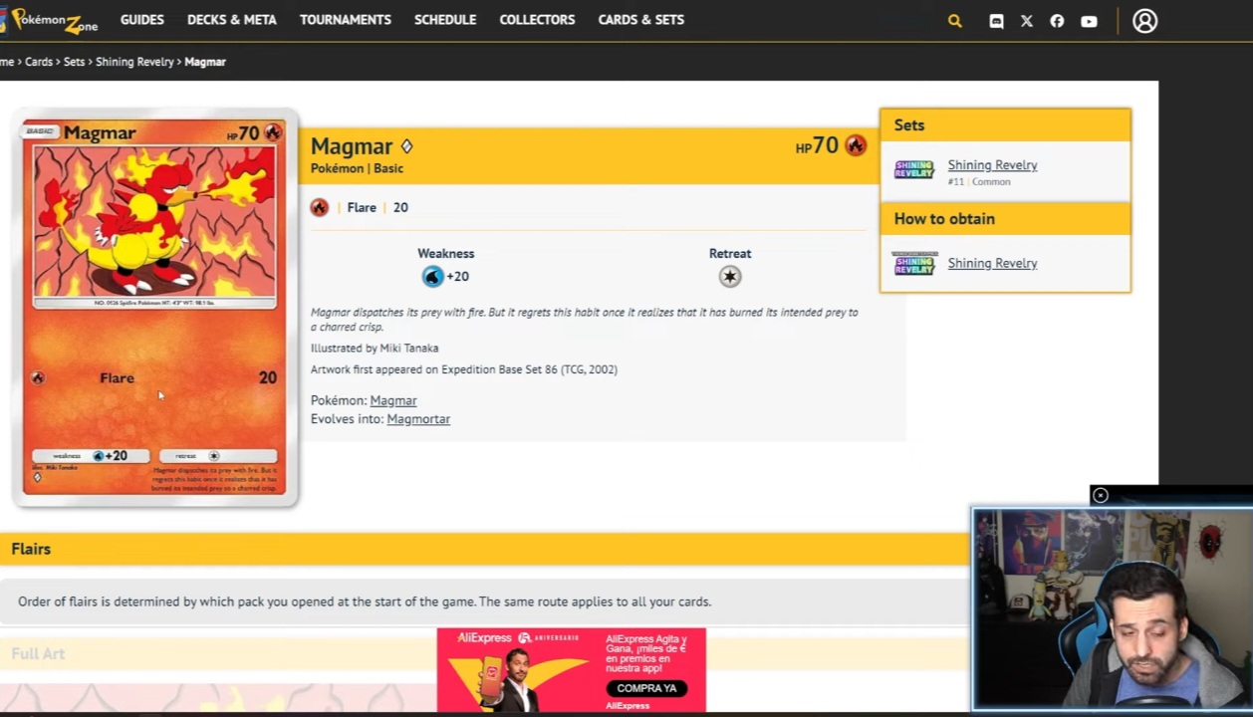This screenshot has height=717, width=1253.
Task: Click the '#11 | Common' set label
Action: [979, 182]
